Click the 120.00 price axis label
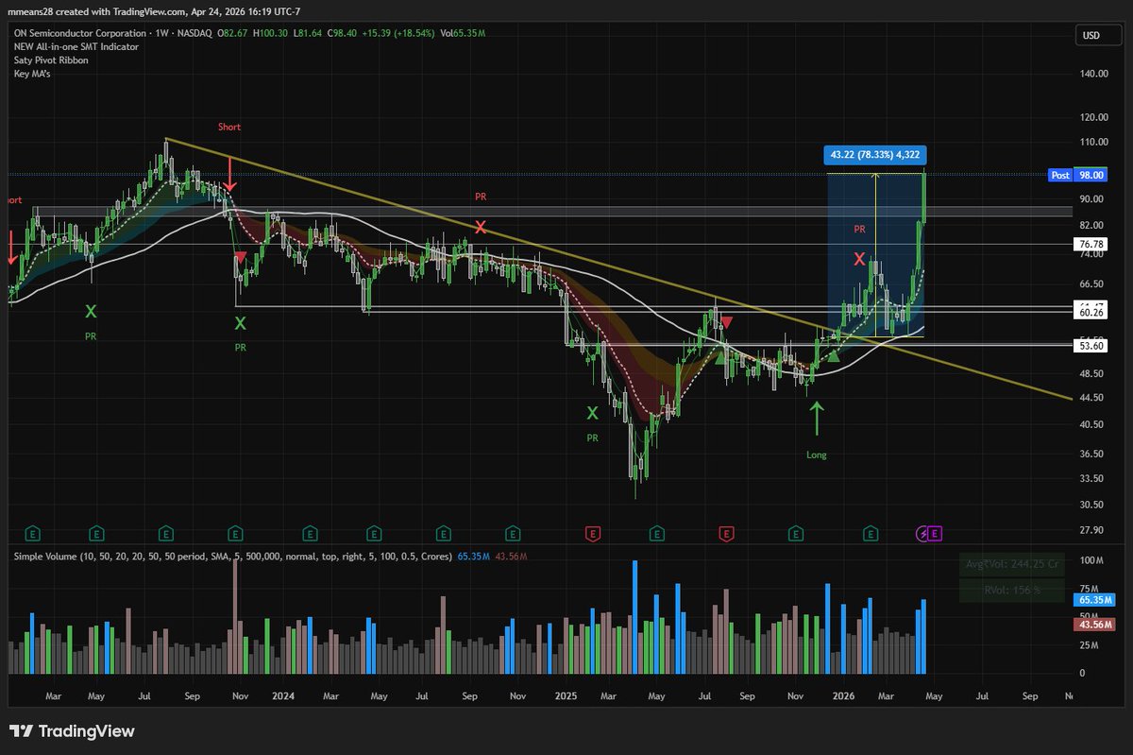Screen dimensions: 1133x755 tap(1095, 117)
